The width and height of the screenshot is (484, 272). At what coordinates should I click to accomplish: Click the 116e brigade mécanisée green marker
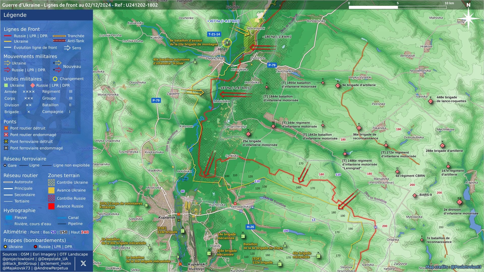point(209,253)
